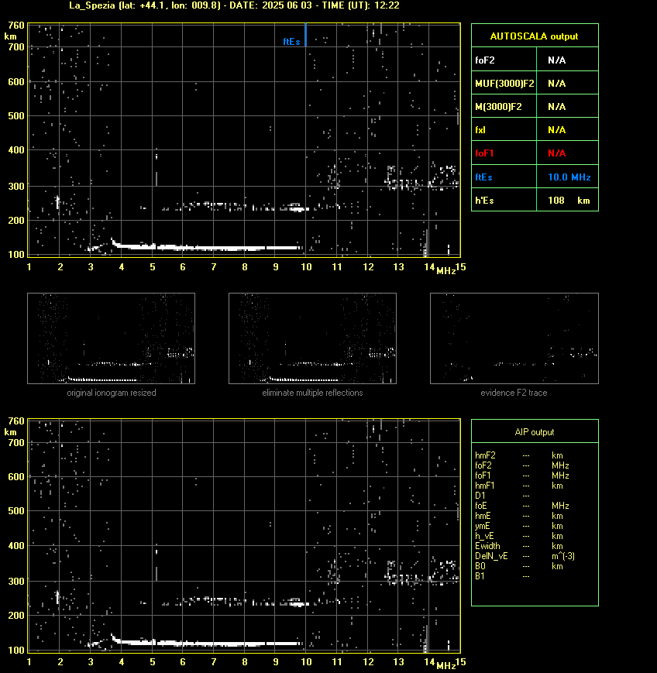Click the hmF1 row in AIP output

click(x=519, y=486)
